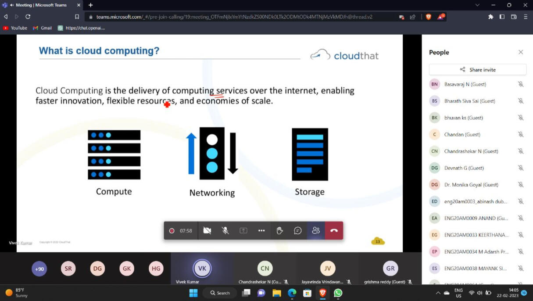Raise your hand in the meeting

(279, 230)
